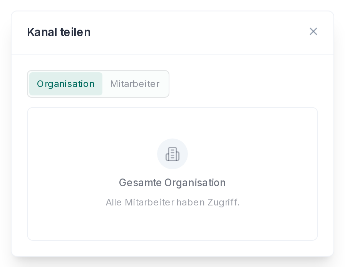
Task: Click the organisation building icon
Action: [x=172, y=154]
